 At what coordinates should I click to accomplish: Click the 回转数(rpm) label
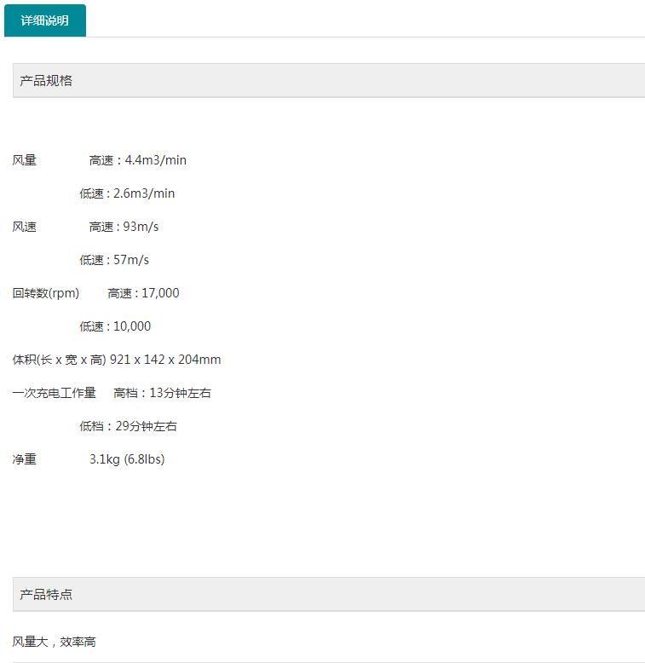pyautogui.click(x=46, y=293)
